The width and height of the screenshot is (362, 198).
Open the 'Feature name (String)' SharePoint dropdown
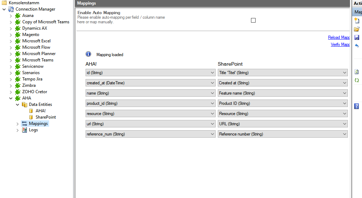(282, 93)
